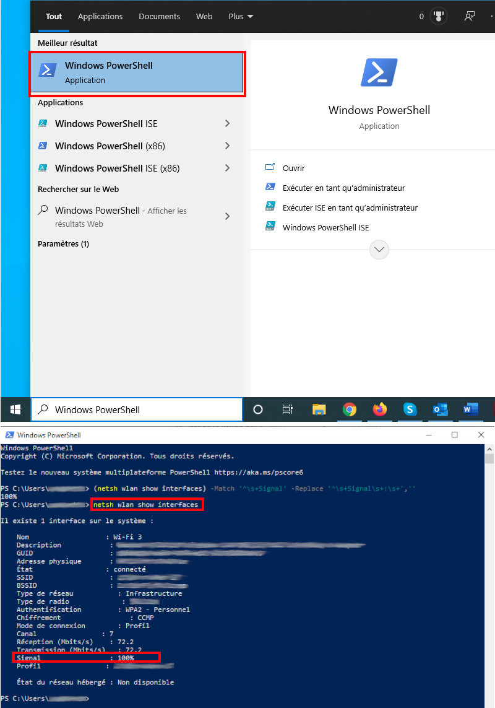
Task: Click the large PowerShell icon in preview pane
Action: 379,72
